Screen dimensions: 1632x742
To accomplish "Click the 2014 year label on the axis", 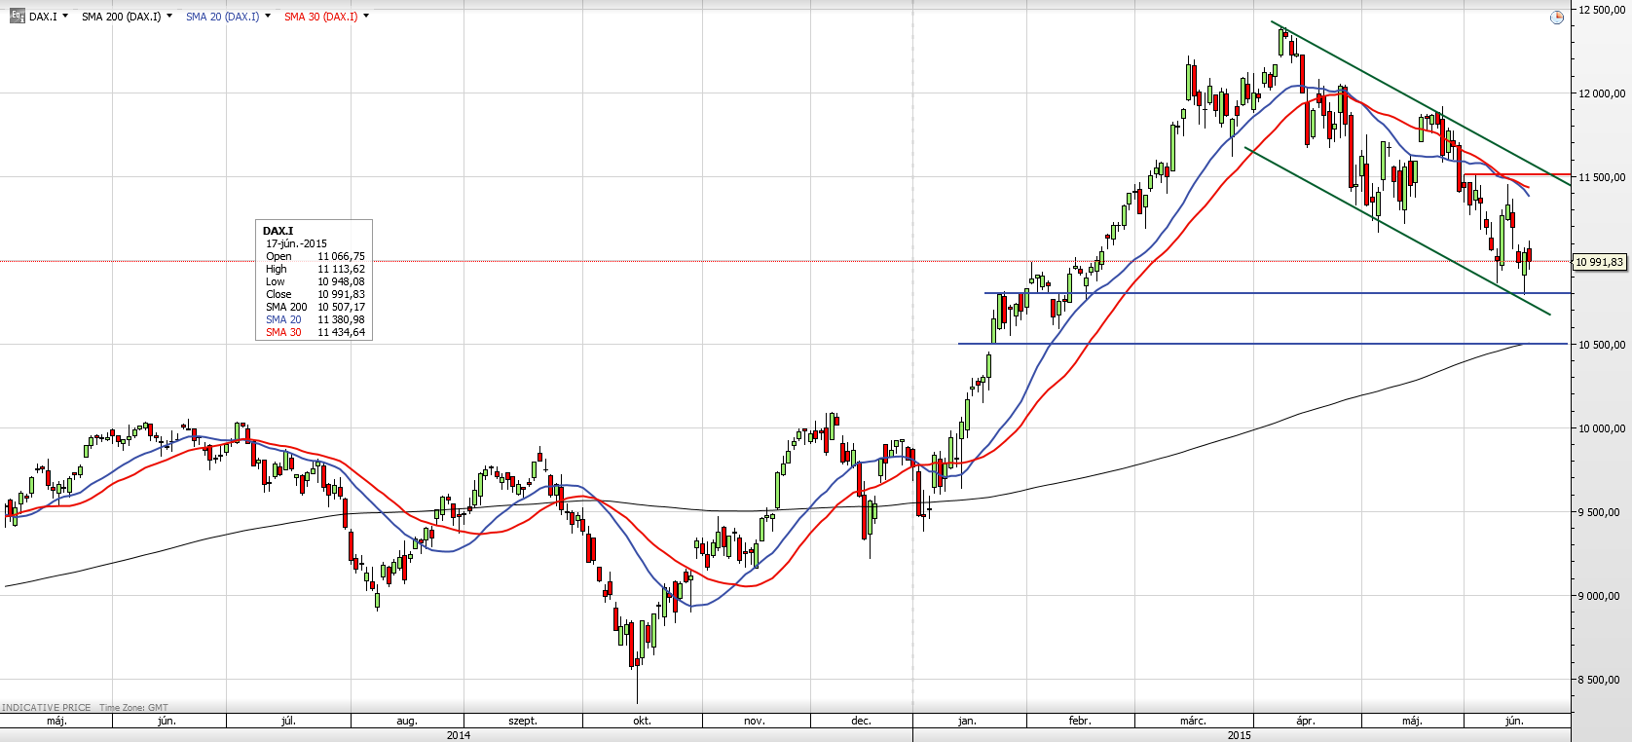I will pos(459,735).
